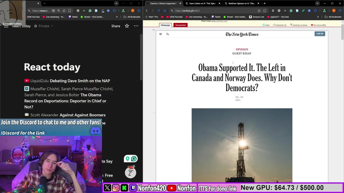Open Debating Dave Smith on the NAP link
The width and height of the screenshot is (344, 193).
tap(80, 81)
